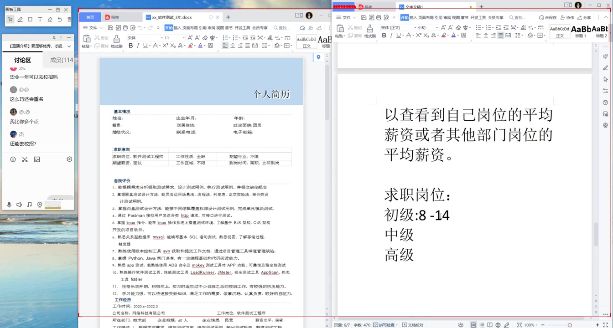Click blue font color A in right window

(453, 35)
